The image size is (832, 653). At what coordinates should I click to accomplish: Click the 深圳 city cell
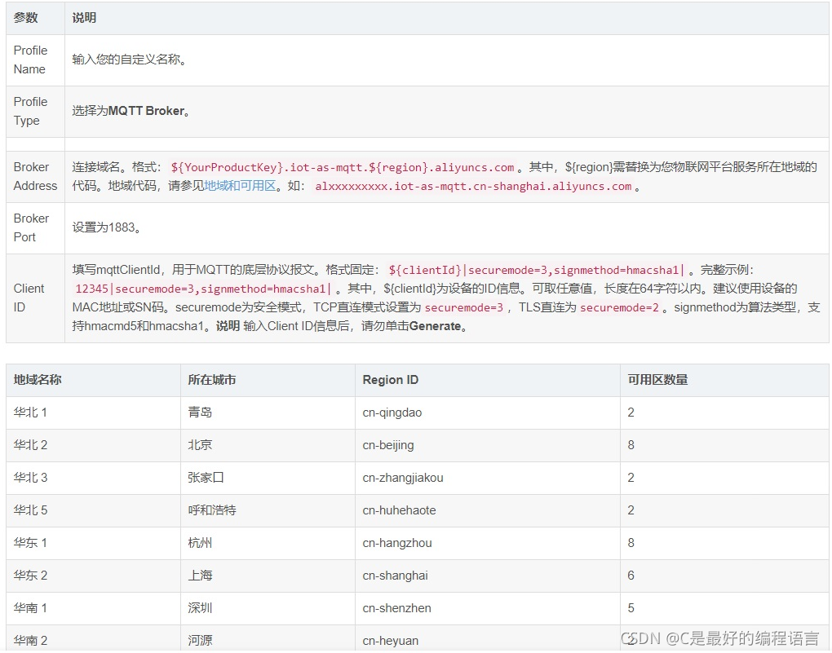(x=200, y=608)
